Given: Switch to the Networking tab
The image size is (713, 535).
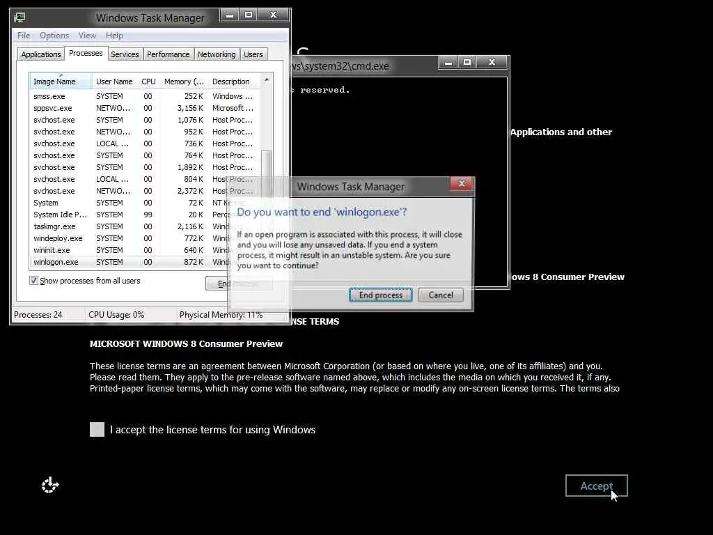Looking at the screenshot, I should pos(217,54).
